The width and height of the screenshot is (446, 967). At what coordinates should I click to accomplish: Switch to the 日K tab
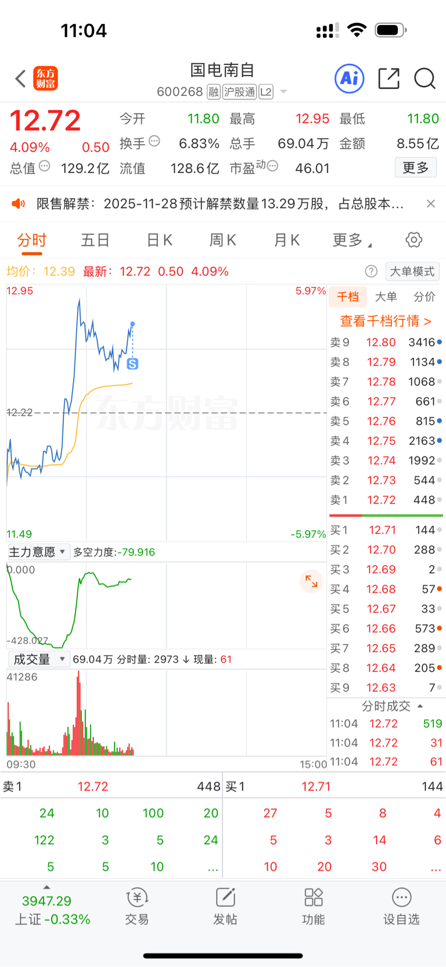(x=159, y=240)
